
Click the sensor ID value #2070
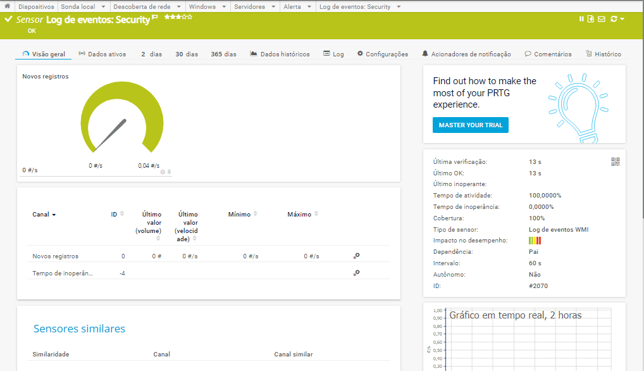(538, 286)
